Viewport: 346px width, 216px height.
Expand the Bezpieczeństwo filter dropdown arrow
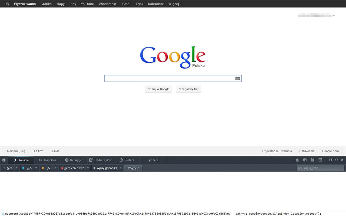click(88, 168)
